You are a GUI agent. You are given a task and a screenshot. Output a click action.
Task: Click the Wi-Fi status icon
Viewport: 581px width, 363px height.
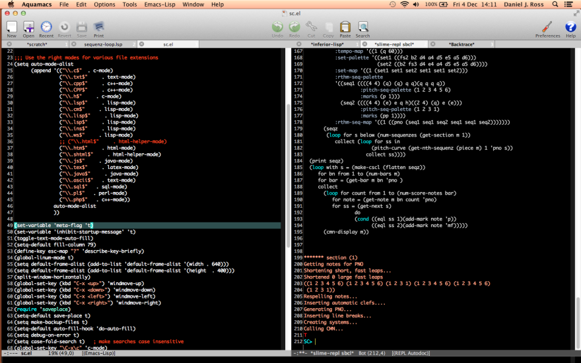(x=405, y=5)
